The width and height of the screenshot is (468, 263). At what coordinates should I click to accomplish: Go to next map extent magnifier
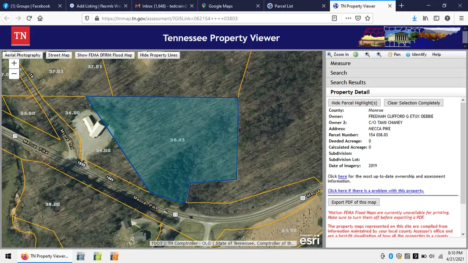pyautogui.click(x=379, y=54)
